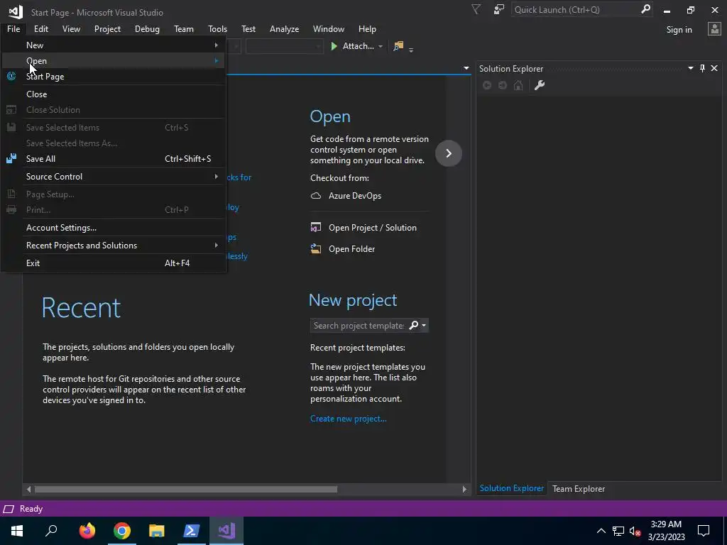Click Solution Explorer Forward arrow icon
Viewport: 727px width, 545px height.
503,85
